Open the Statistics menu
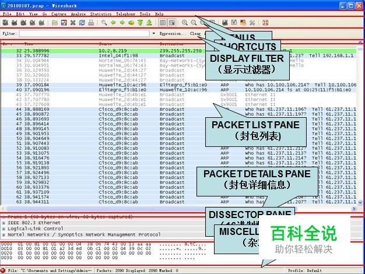365x274 pixels. pyautogui.click(x=101, y=14)
